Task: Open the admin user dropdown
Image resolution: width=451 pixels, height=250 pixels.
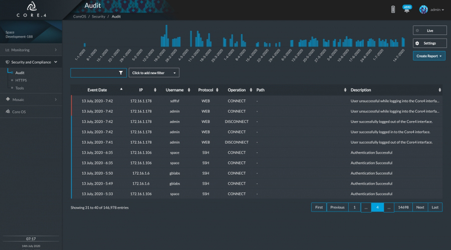Action: click(x=437, y=10)
